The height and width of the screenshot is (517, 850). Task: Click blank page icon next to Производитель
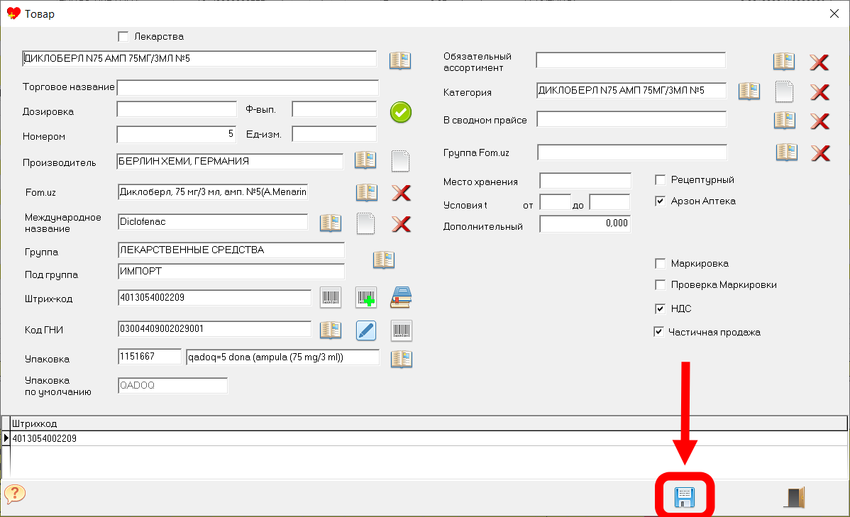point(400,161)
